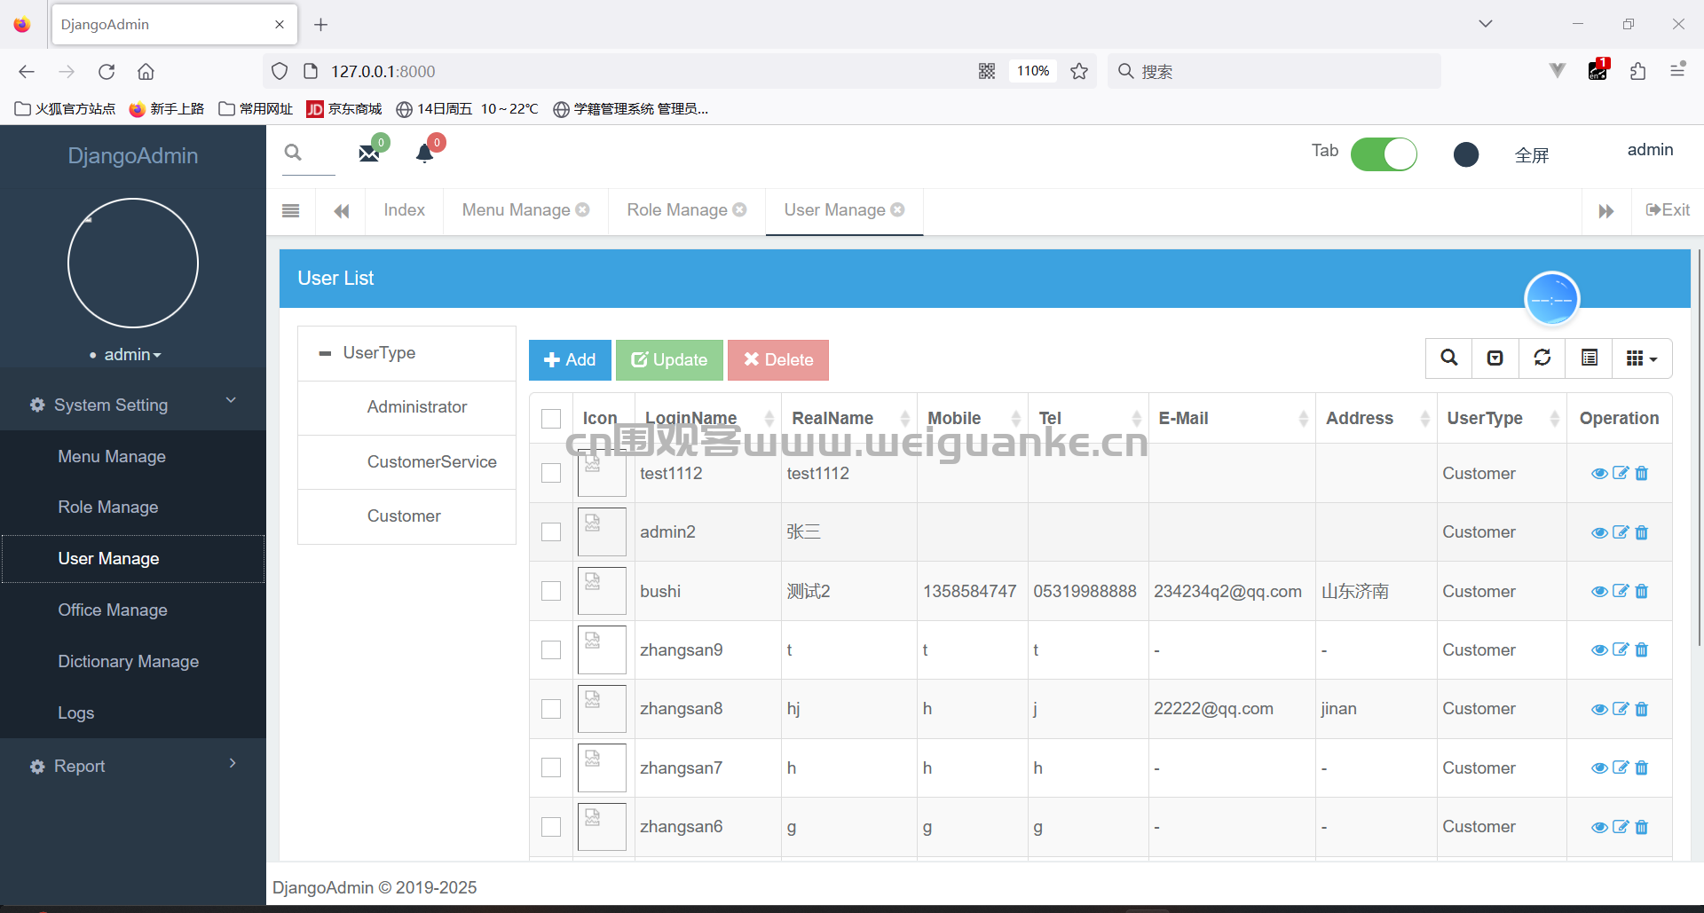Expand the Report menu
1704x913 pixels.
(x=133, y=766)
